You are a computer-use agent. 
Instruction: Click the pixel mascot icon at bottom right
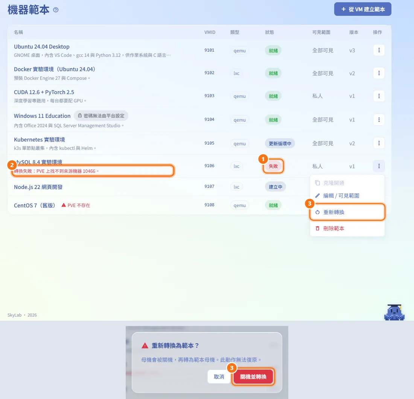pos(394,312)
